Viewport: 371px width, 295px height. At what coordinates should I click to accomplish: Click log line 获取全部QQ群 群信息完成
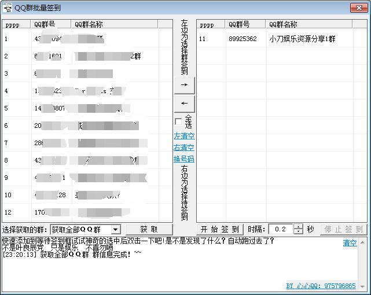[x=72, y=255]
